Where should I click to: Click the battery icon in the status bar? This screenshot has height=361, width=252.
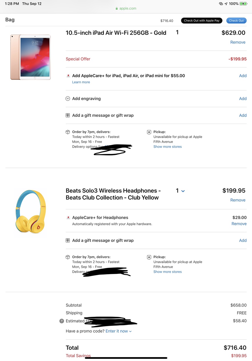click(243, 4)
